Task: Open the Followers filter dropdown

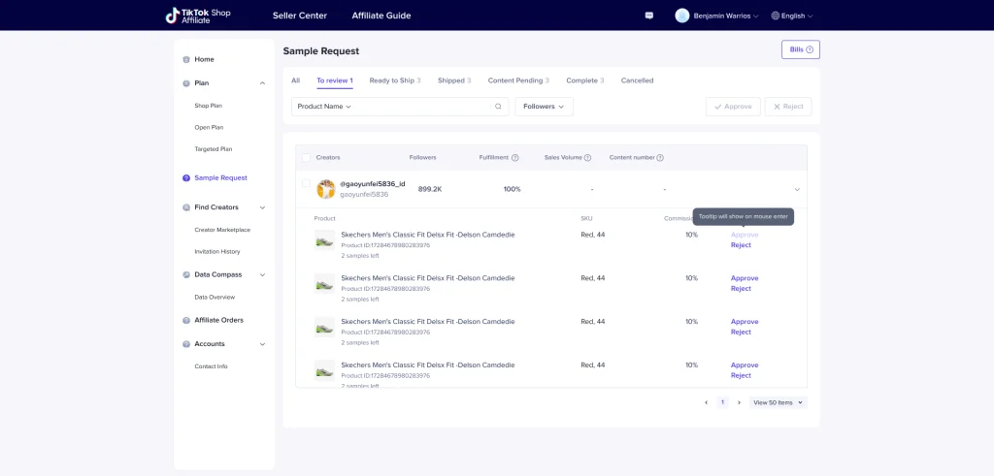Action: (x=544, y=107)
